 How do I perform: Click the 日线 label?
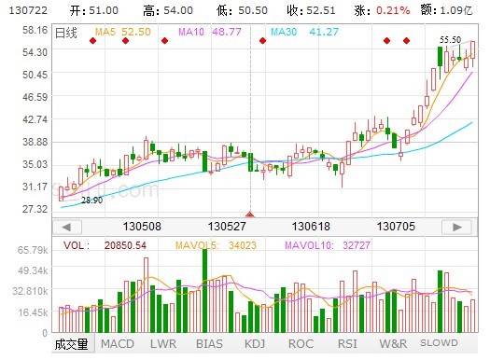pyautogui.click(x=66, y=33)
